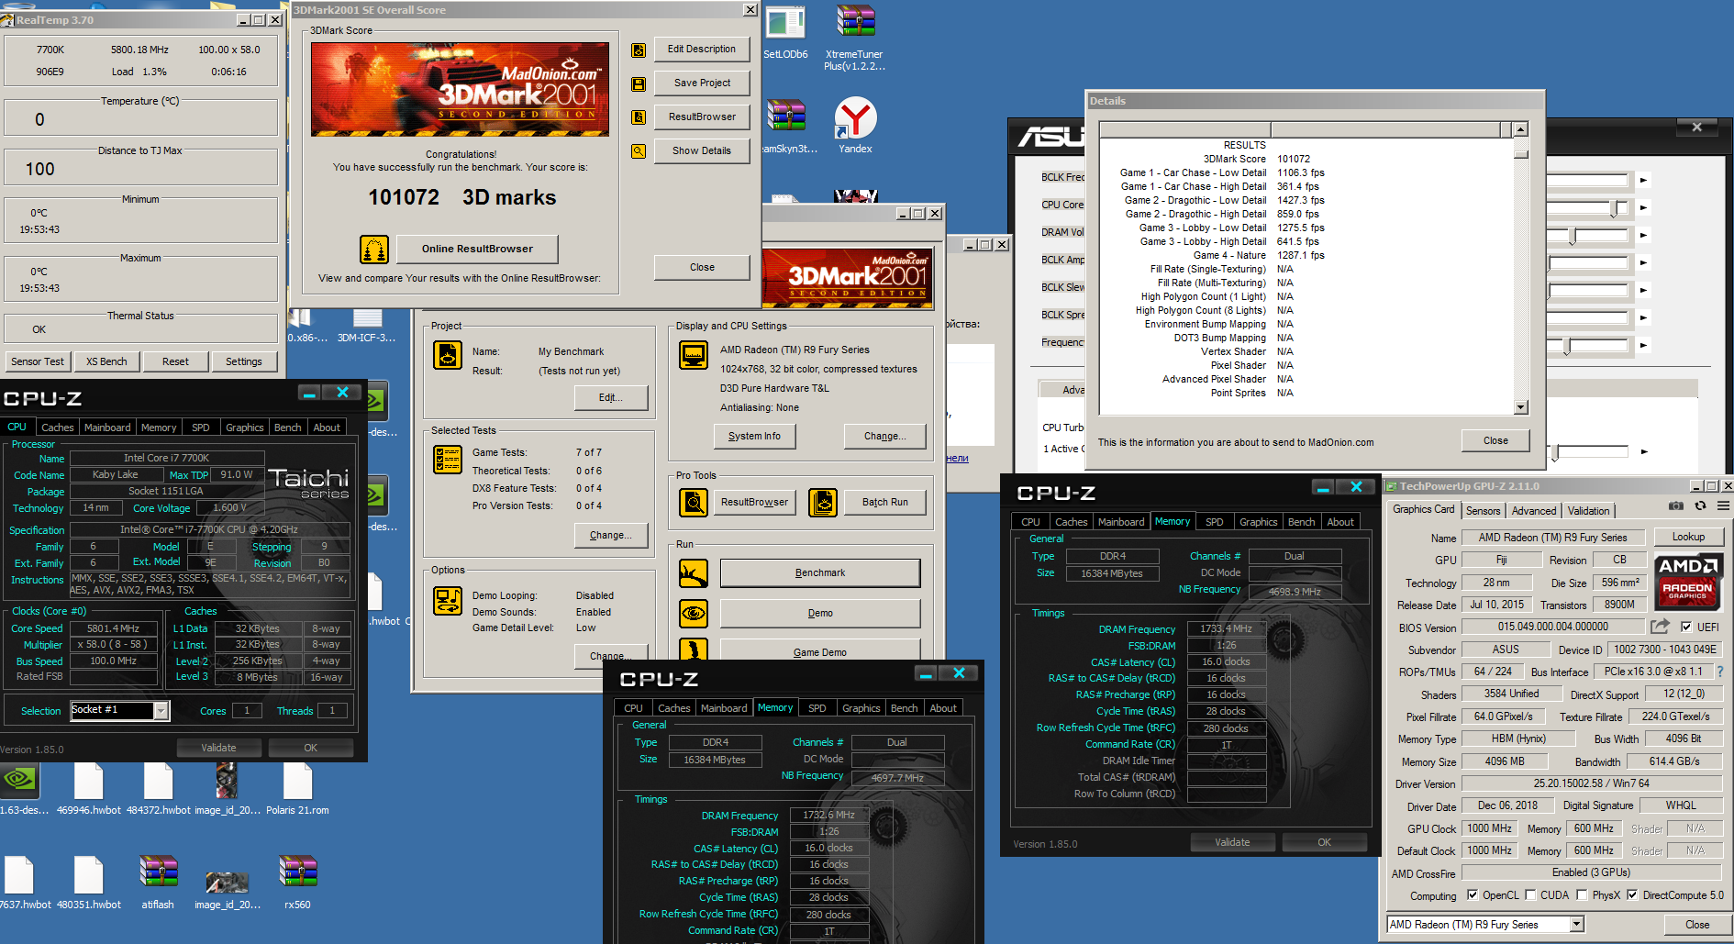Click the Details list scroll-down arrow
Image resolution: width=1734 pixels, height=944 pixels.
click(x=1520, y=406)
